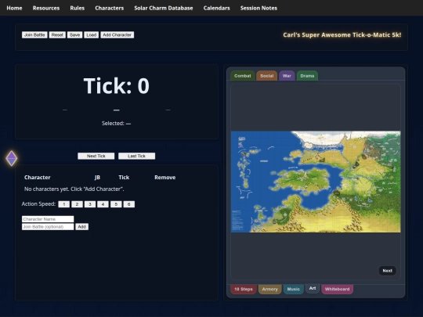Click the purple diamond icon
Viewport: 423px width, 317px height.
pos(12,158)
